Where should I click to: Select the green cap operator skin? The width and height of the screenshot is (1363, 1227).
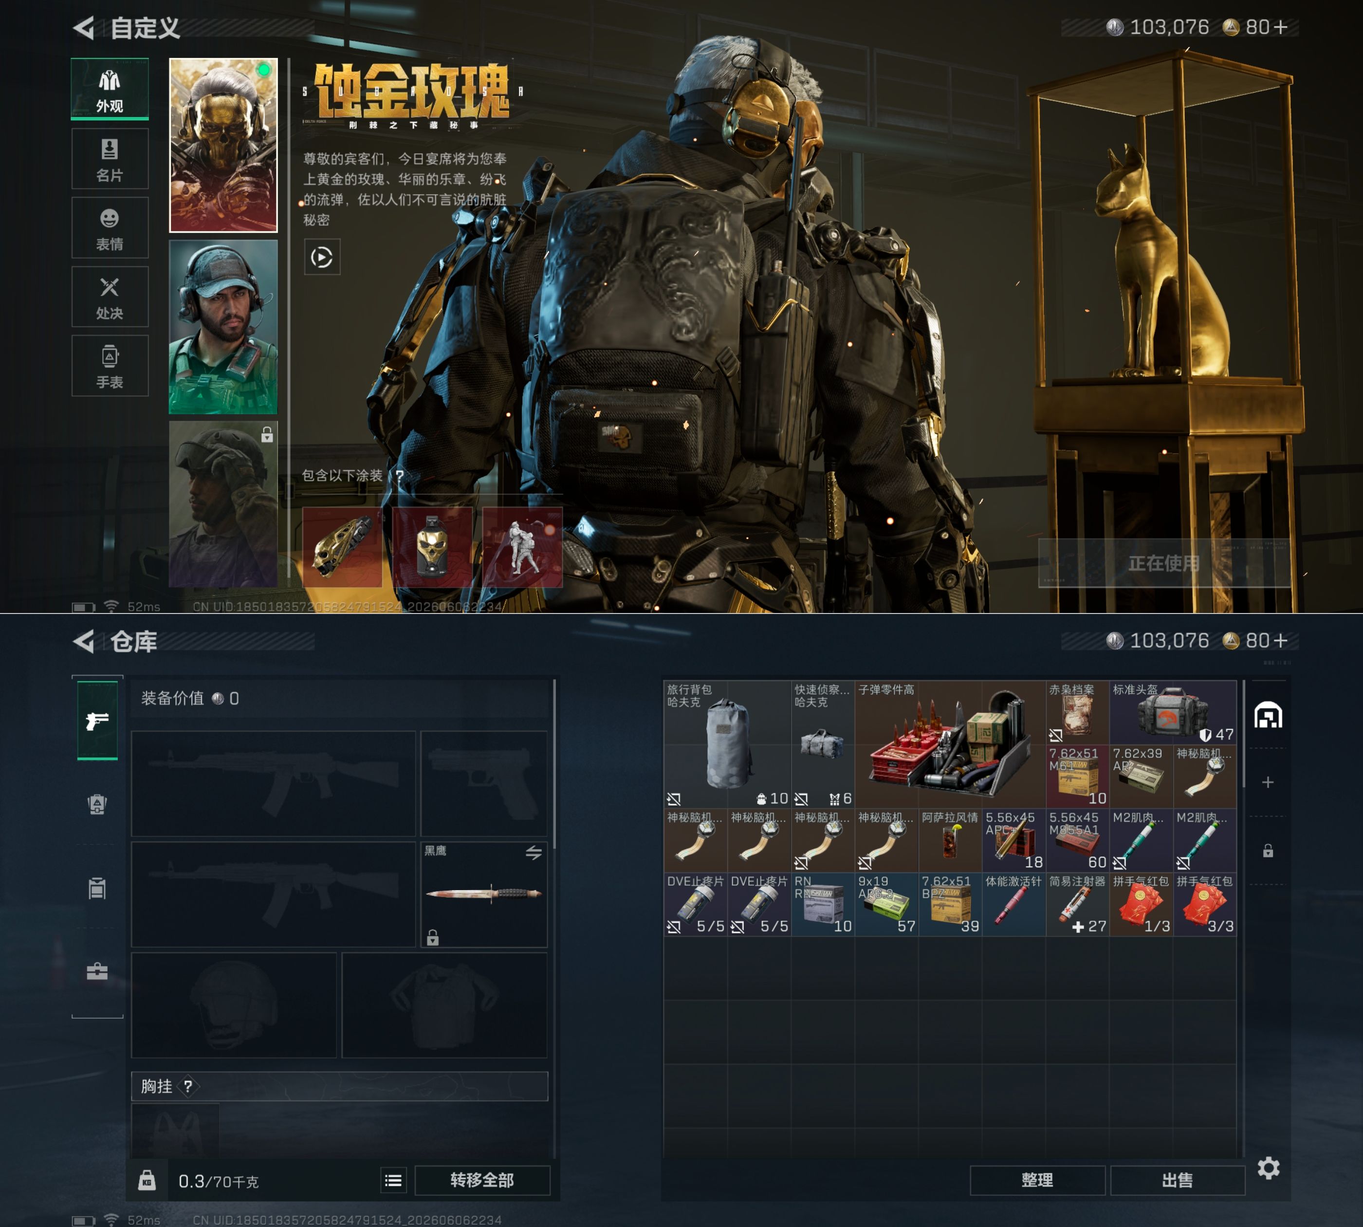223,327
